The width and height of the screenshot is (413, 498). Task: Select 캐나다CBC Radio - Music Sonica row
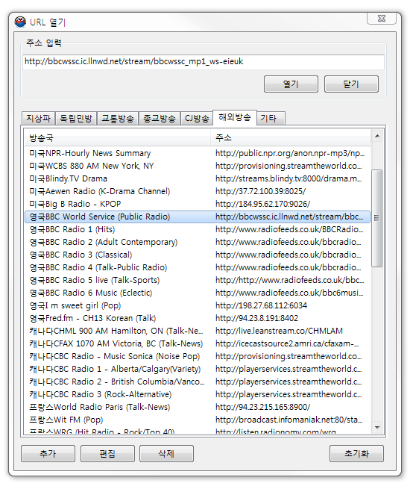click(198, 357)
